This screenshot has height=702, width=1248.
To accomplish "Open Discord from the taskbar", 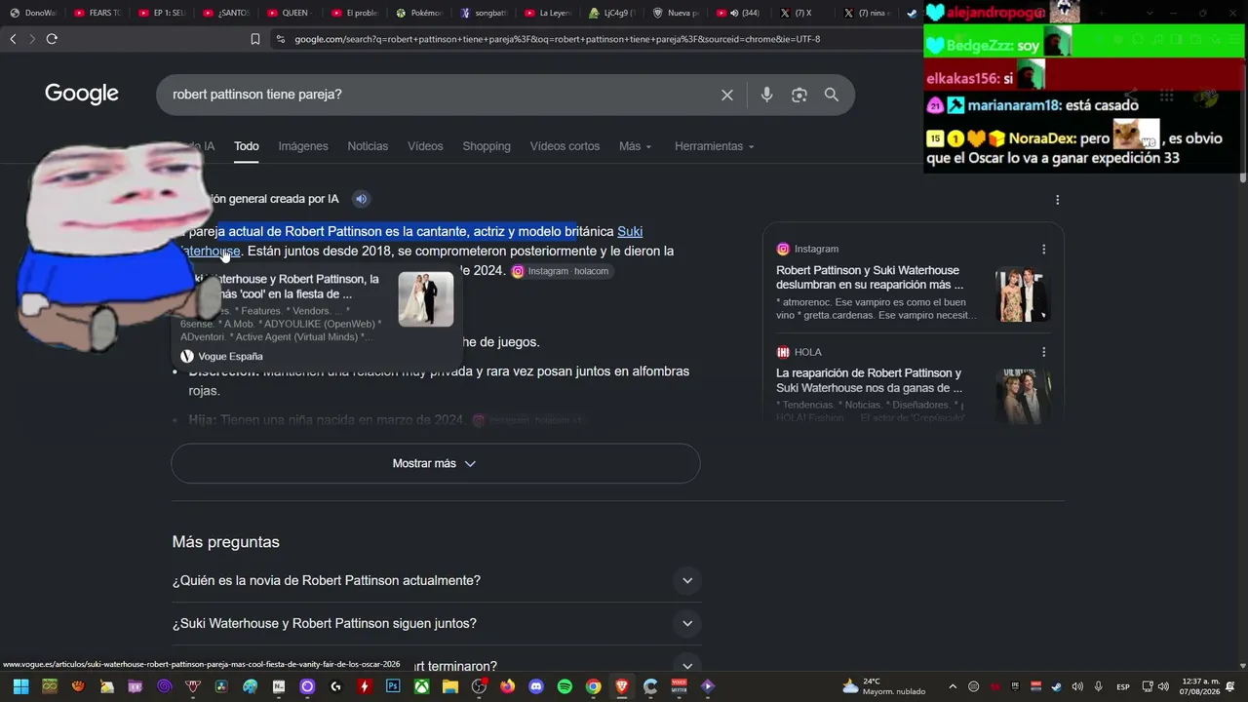I will coord(535,686).
